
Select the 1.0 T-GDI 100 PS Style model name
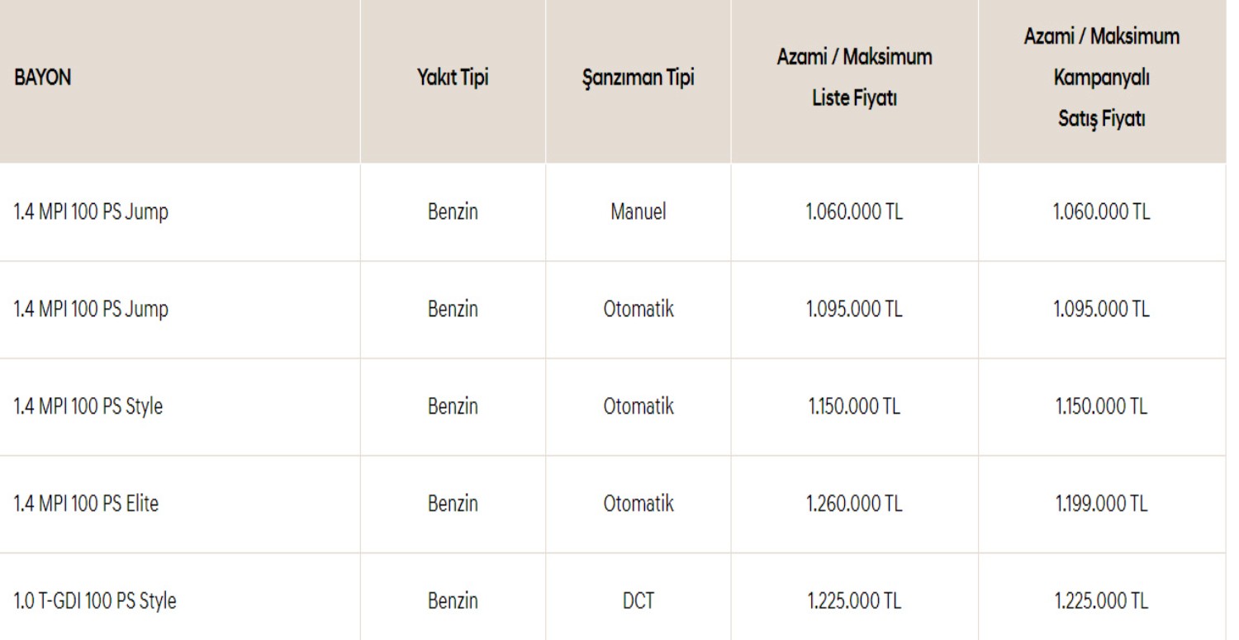pos(93,602)
